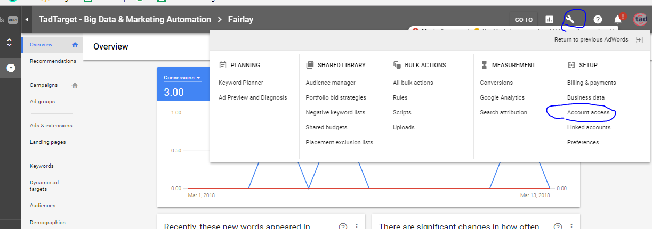
Task: Open Billing & payments
Action: (591, 83)
